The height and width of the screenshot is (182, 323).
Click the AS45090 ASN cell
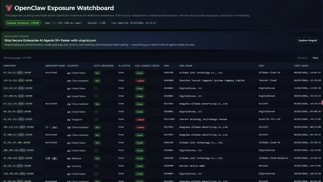(x=168, y=81)
